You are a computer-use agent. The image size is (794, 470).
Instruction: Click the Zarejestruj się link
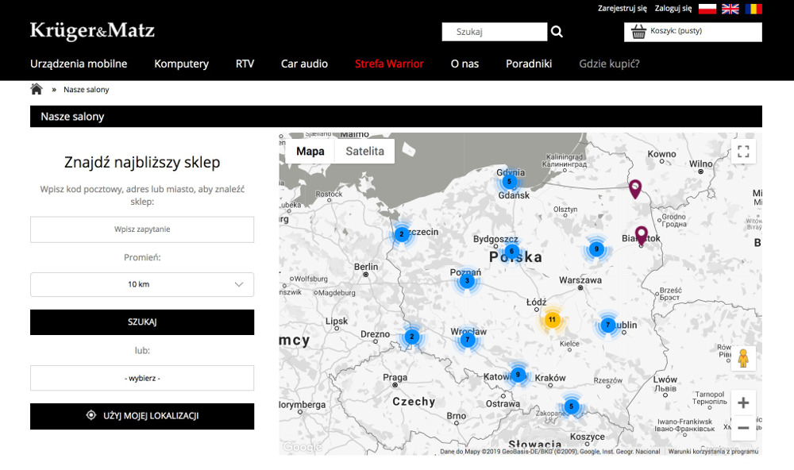point(622,9)
